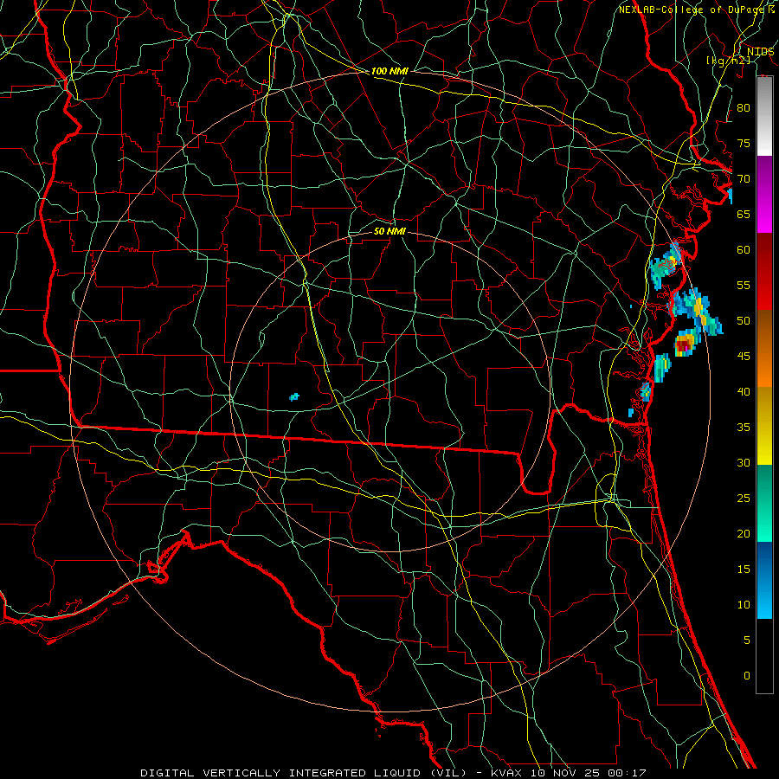Click the KVAX radar site identifier
Image resolution: width=779 pixels, height=779 pixels.
(x=507, y=773)
